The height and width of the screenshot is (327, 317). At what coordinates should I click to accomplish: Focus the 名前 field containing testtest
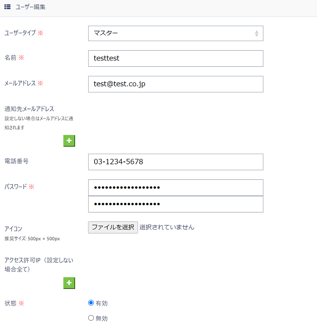point(176,58)
